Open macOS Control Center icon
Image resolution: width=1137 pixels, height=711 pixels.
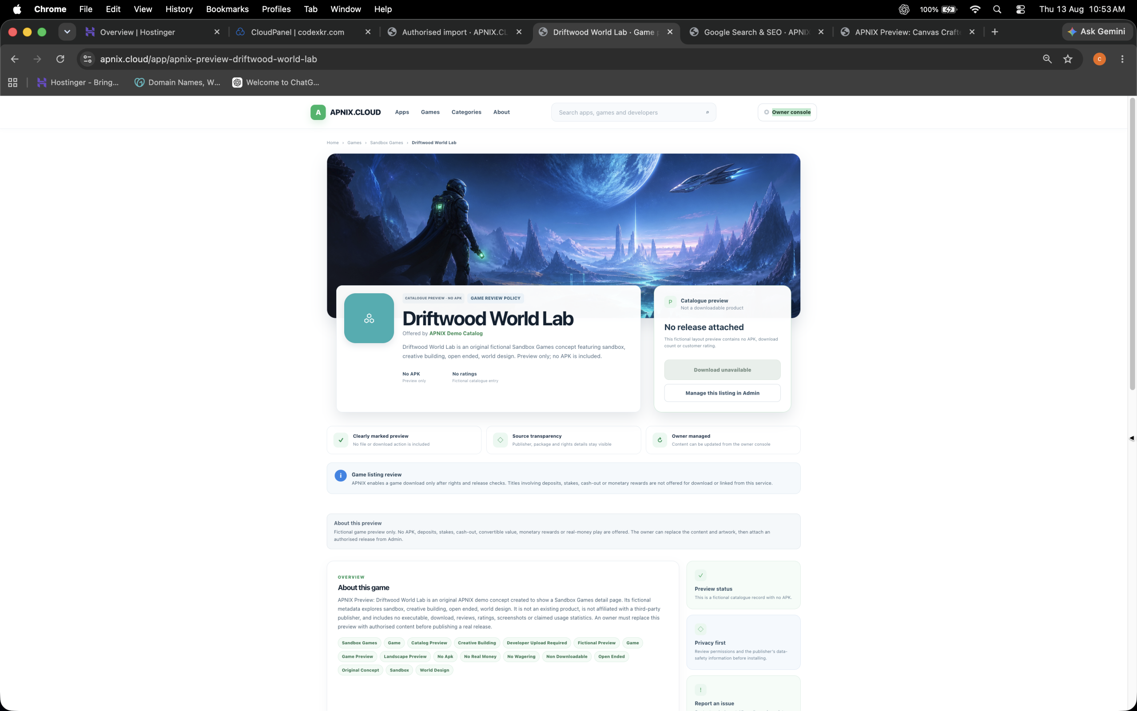[x=1020, y=9]
